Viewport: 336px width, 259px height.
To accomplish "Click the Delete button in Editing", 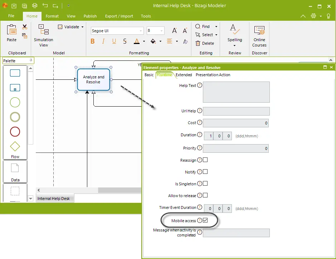I will pos(205,43).
